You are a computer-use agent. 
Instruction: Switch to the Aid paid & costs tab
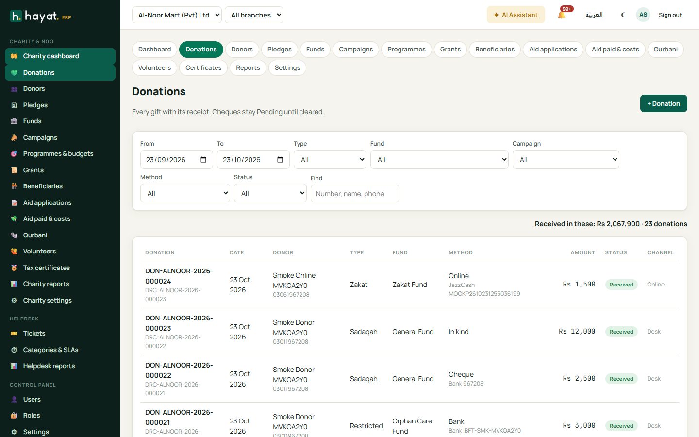(x=616, y=50)
